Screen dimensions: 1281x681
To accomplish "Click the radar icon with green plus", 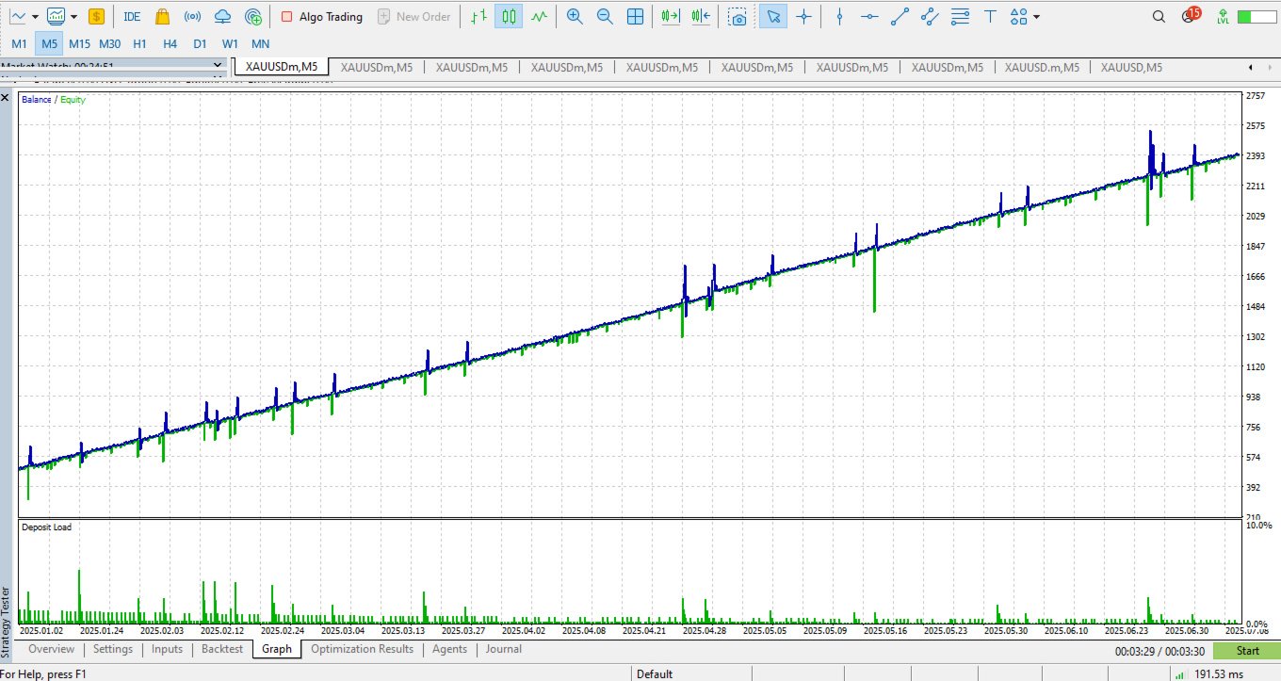I will (x=252, y=16).
